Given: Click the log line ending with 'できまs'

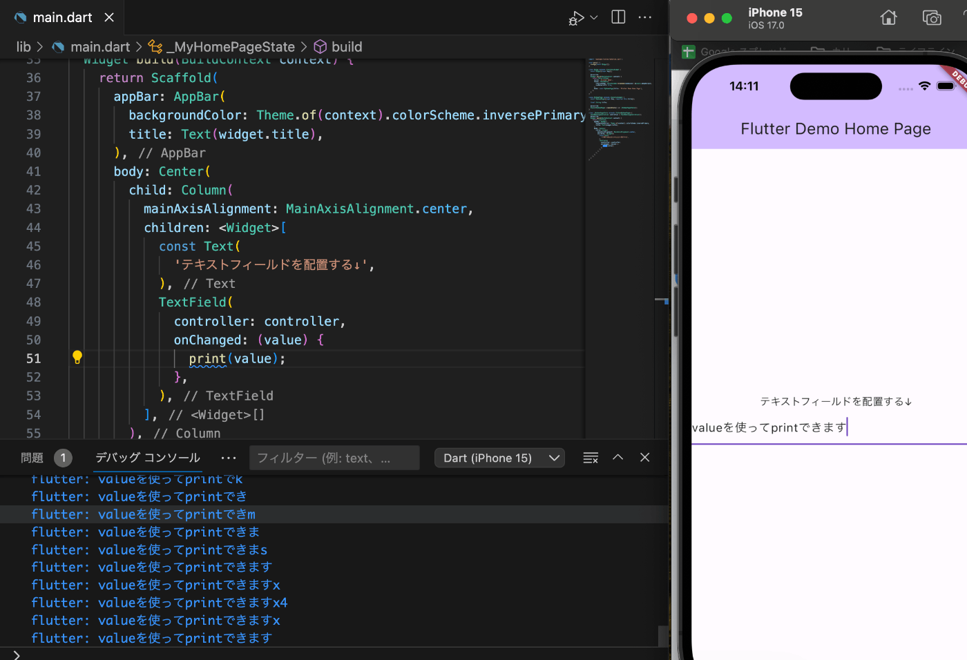Looking at the screenshot, I should (149, 550).
